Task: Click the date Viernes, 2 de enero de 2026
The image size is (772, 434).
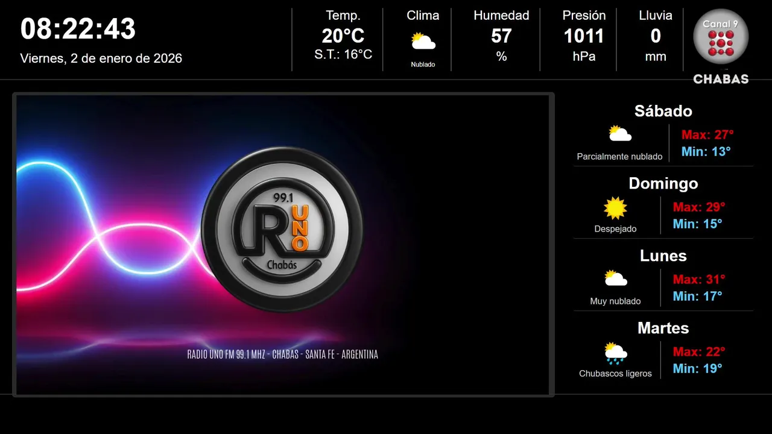Action: [x=101, y=58]
